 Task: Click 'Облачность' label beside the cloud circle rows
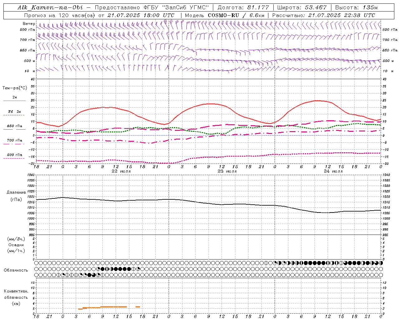[16, 270]
